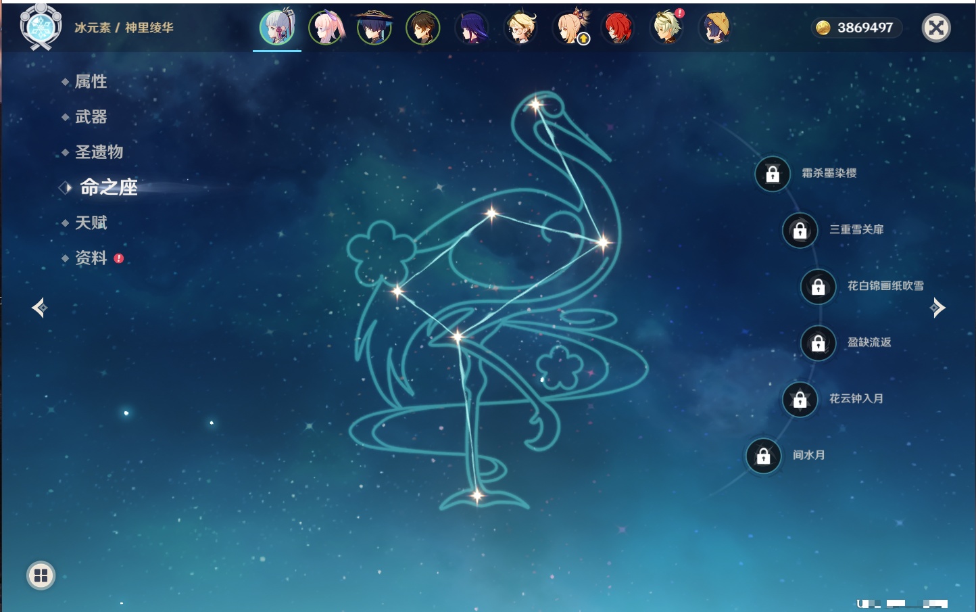976x612 pixels.
Task: Select the Zhongli character portrait
Action: pyautogui.click(x=423, y=28)
